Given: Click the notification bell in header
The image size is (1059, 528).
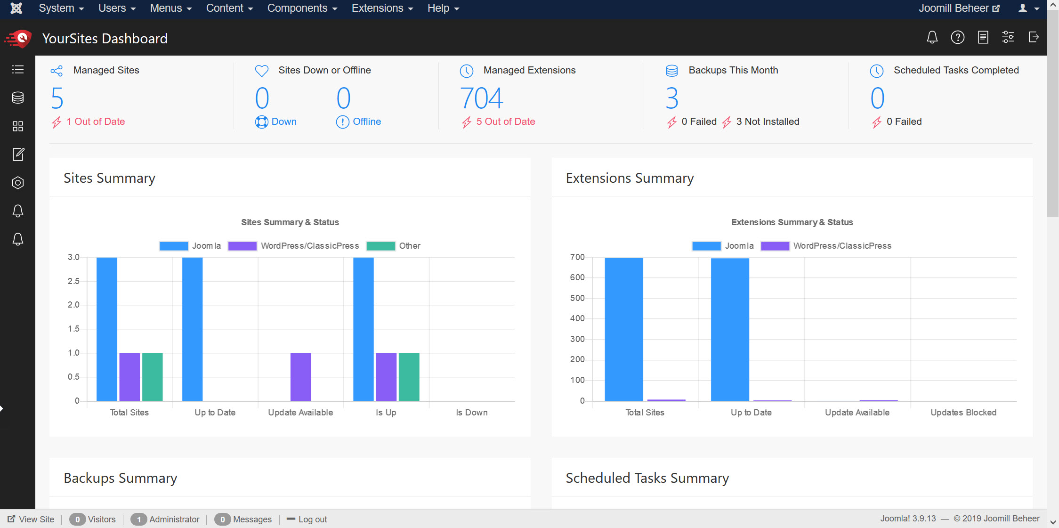Looking at the screenshot, I should click(932, 38).
